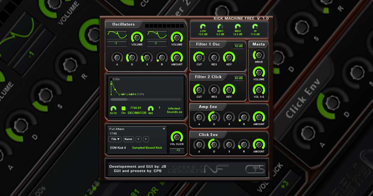Screen dimensions: 373x196
Task: Click the Click Env AMOUNT knob
Action: point(259,144)
